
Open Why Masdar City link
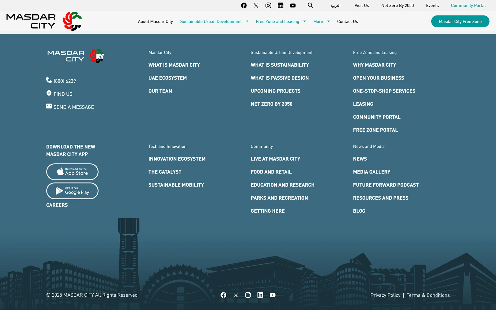374,65
